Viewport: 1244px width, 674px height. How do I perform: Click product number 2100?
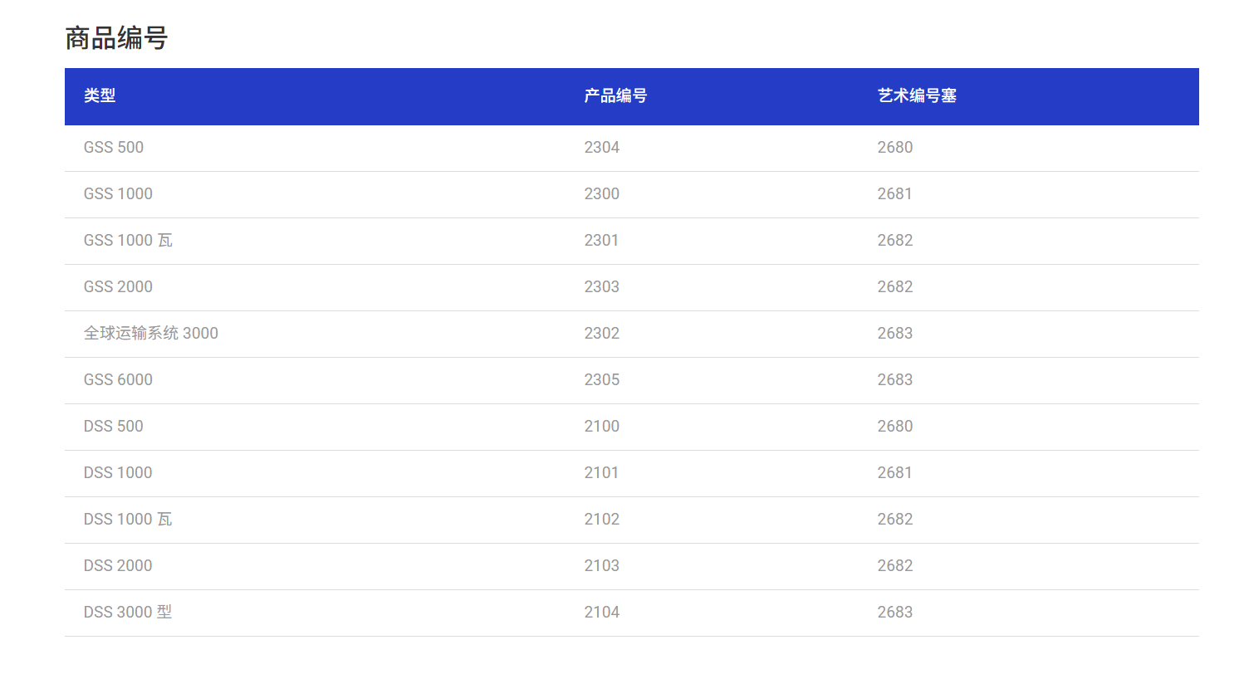coord(602,427)
